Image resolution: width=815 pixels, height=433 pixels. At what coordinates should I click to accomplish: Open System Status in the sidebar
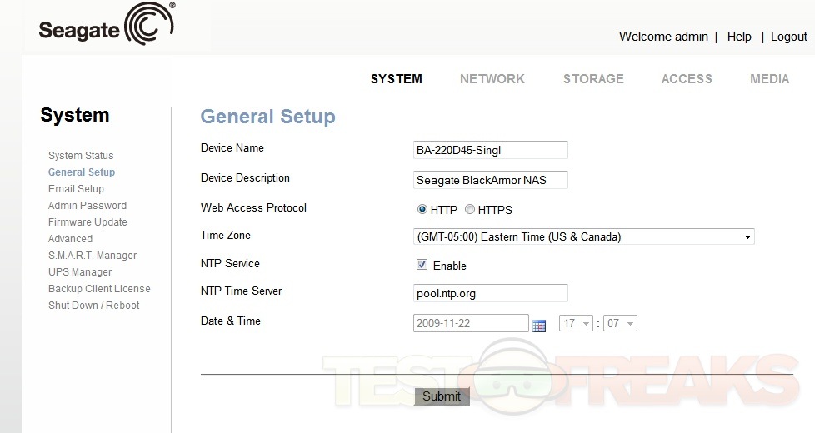click(81, 156)
